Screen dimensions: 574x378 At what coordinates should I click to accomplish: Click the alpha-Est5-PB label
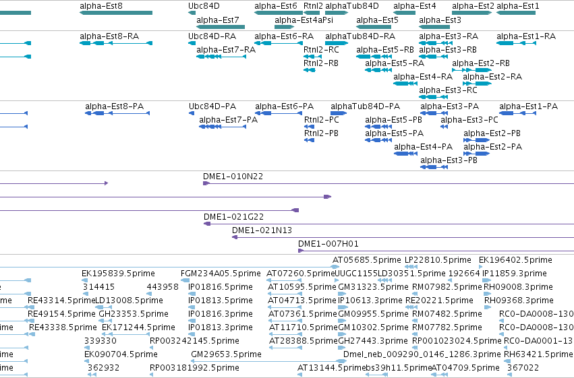click(x=393, y=120)
